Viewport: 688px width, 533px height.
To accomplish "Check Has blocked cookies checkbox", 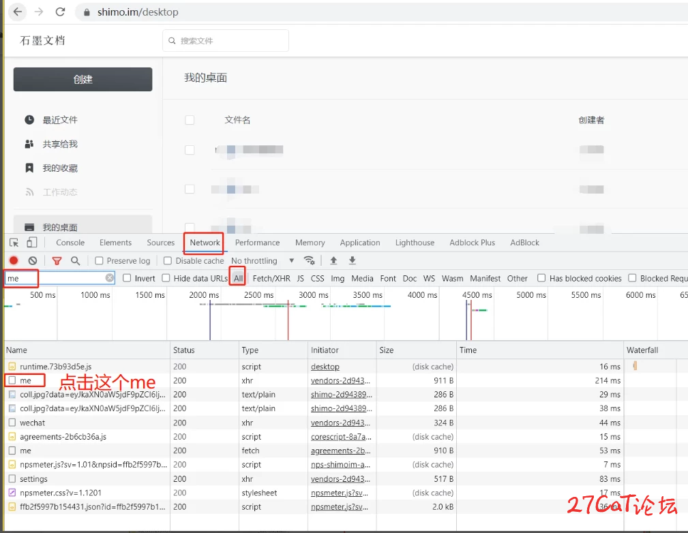I will (541, 277).
